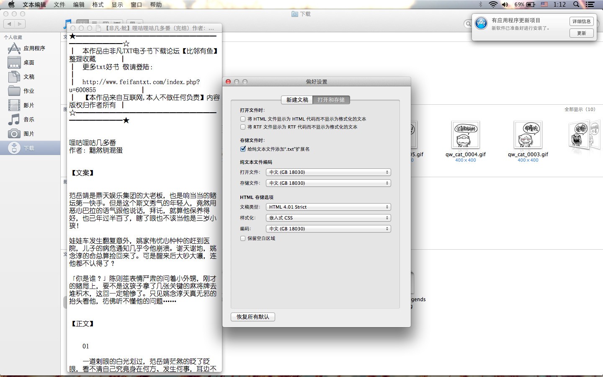Open the 文件 menu

click(59, 5)
